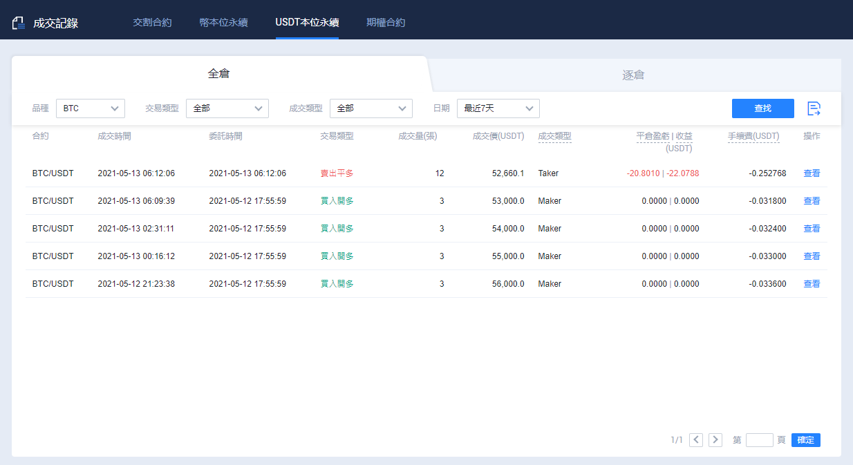This screenshot has height=465, width=853.
Task: Click the 確定 page confirm button
Action: 806,440
